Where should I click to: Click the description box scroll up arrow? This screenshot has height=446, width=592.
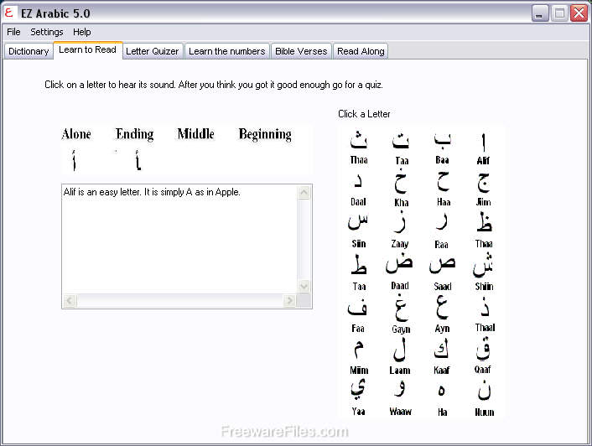coord(304,193)
